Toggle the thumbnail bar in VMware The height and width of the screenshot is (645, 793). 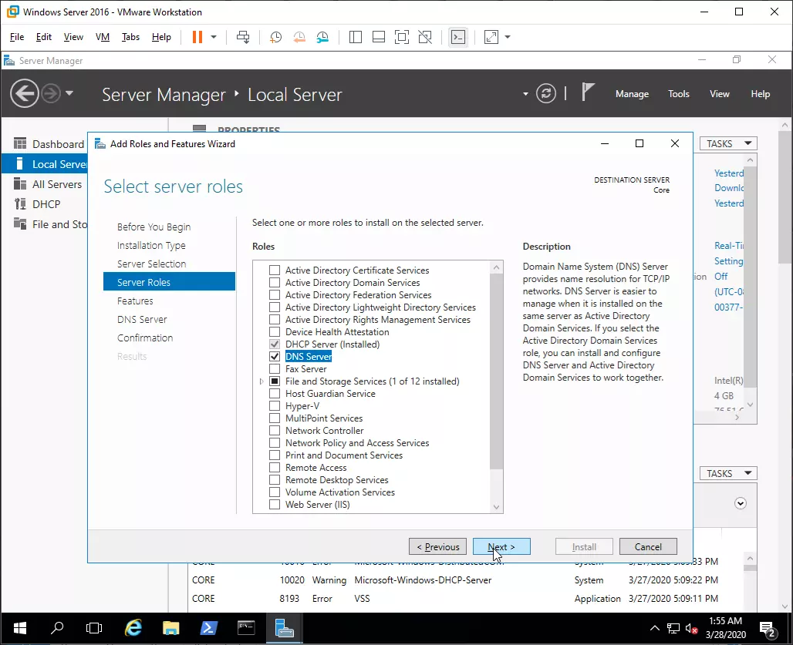point(379,37)
